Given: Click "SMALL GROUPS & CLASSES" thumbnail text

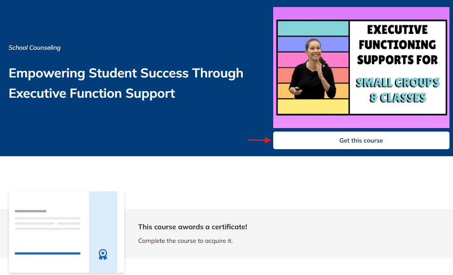Looking at the screenshot, I should pyautogui.click(x=397, y=89).
